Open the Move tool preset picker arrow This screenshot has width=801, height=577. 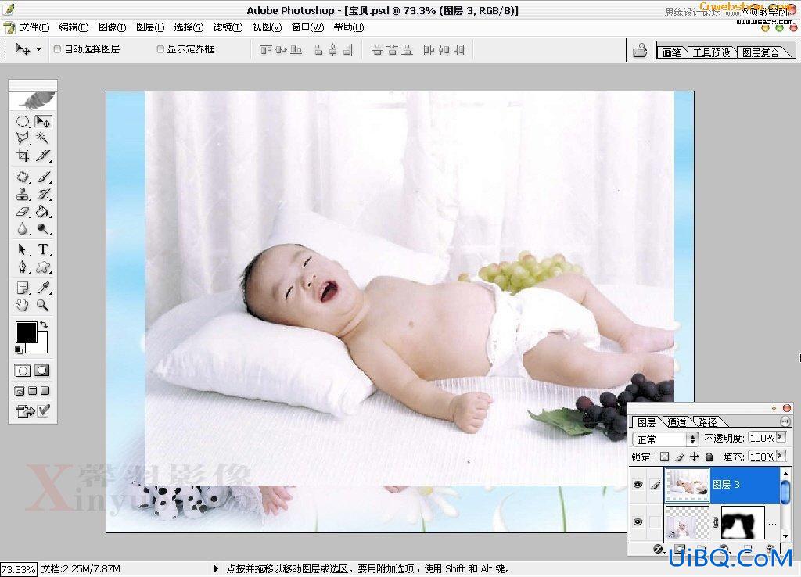click(38, 50)
